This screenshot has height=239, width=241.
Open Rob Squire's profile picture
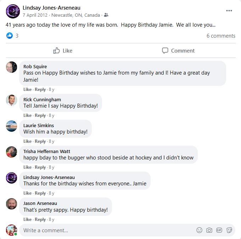tap(12, 67)
